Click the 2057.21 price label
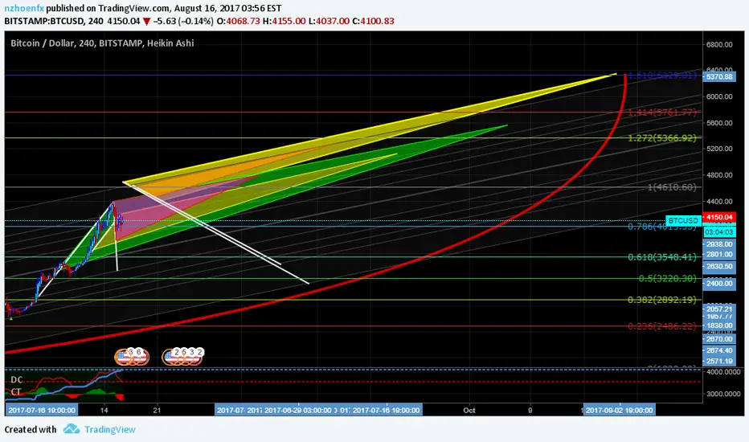The image size is (749, 442). pyautogui.click(x=719, y=309)
